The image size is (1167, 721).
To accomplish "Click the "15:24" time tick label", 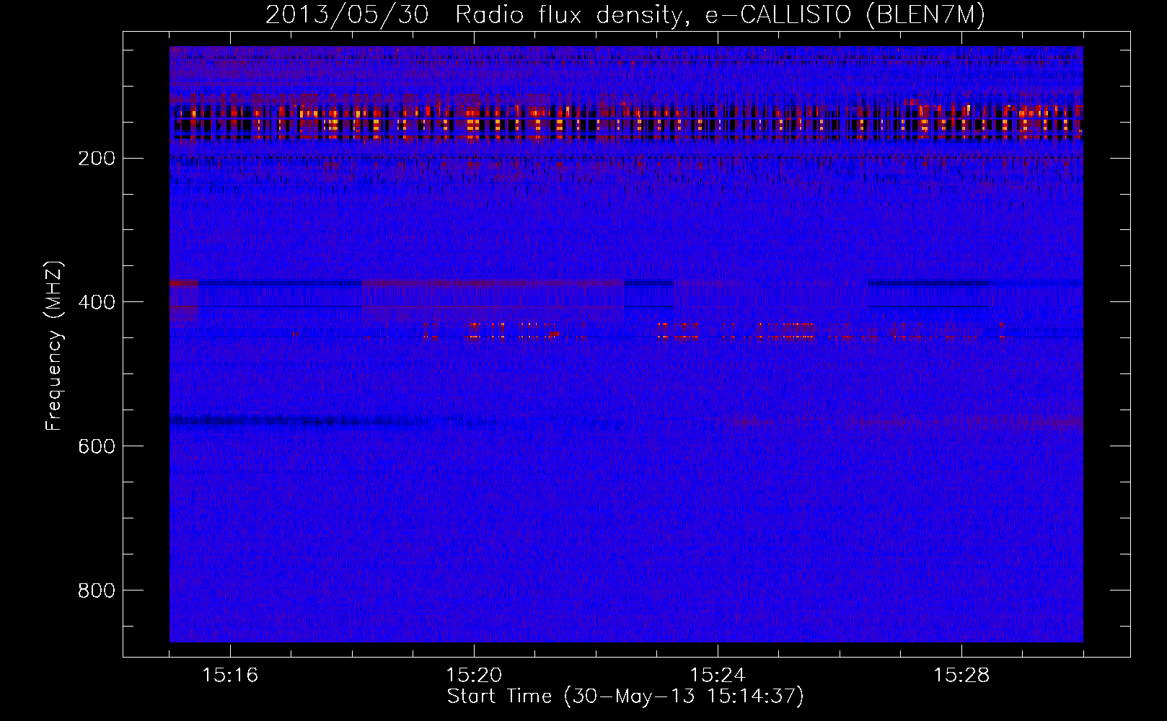I will coord(718,676).
